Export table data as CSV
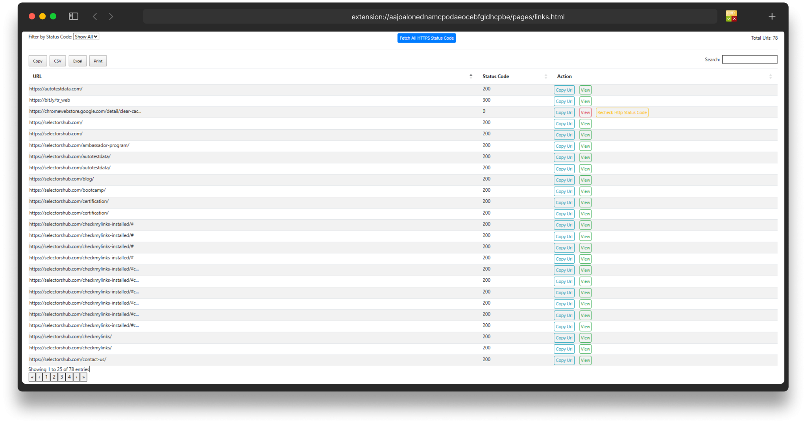 click(57, 61)
